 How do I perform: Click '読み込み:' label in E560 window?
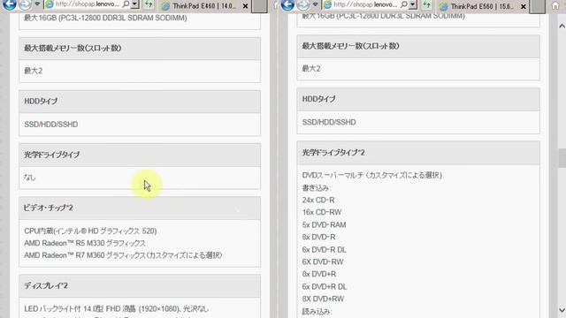317,312
